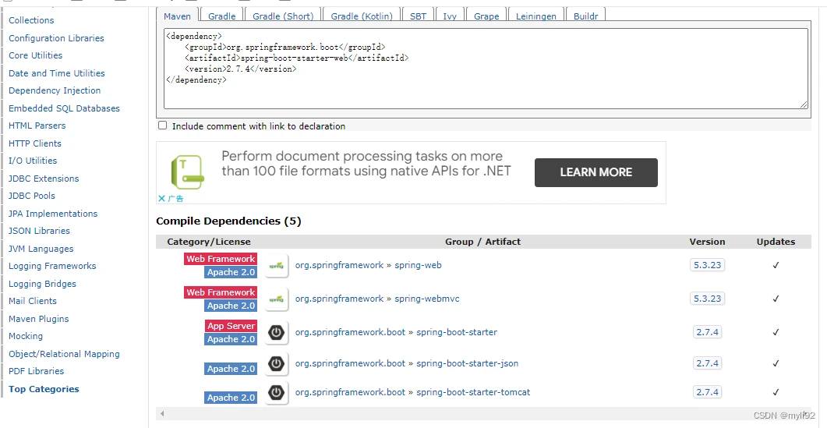Close the ad with the X icon
The image size is (827, 428).
pos(161,199)
